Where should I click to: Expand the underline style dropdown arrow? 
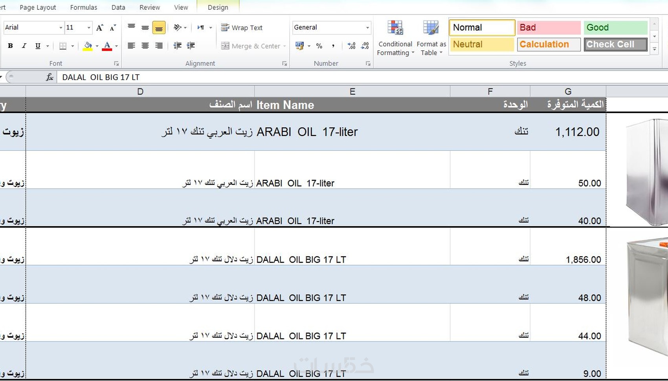tap(48, 46)
